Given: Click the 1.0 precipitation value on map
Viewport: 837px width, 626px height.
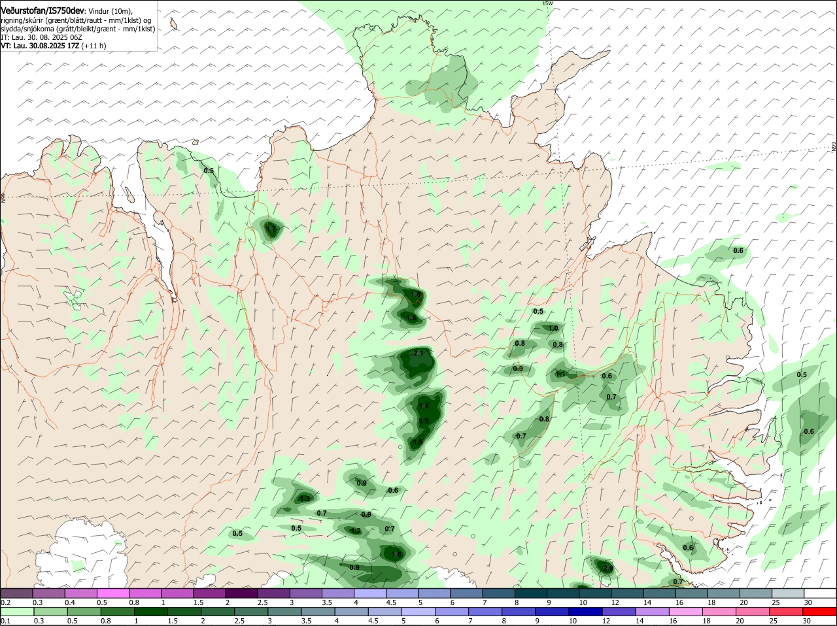Looking at the screenshot, I should pyautogui.click(x=553, y=329).
